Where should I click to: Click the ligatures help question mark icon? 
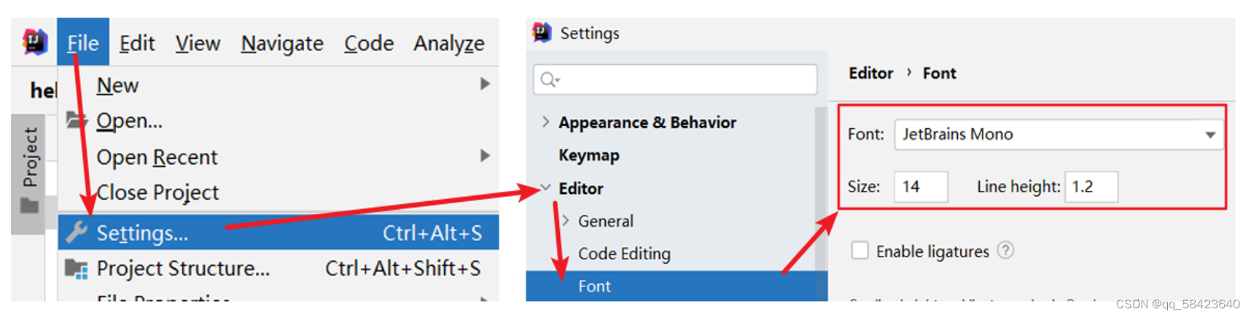point(1005,251)
